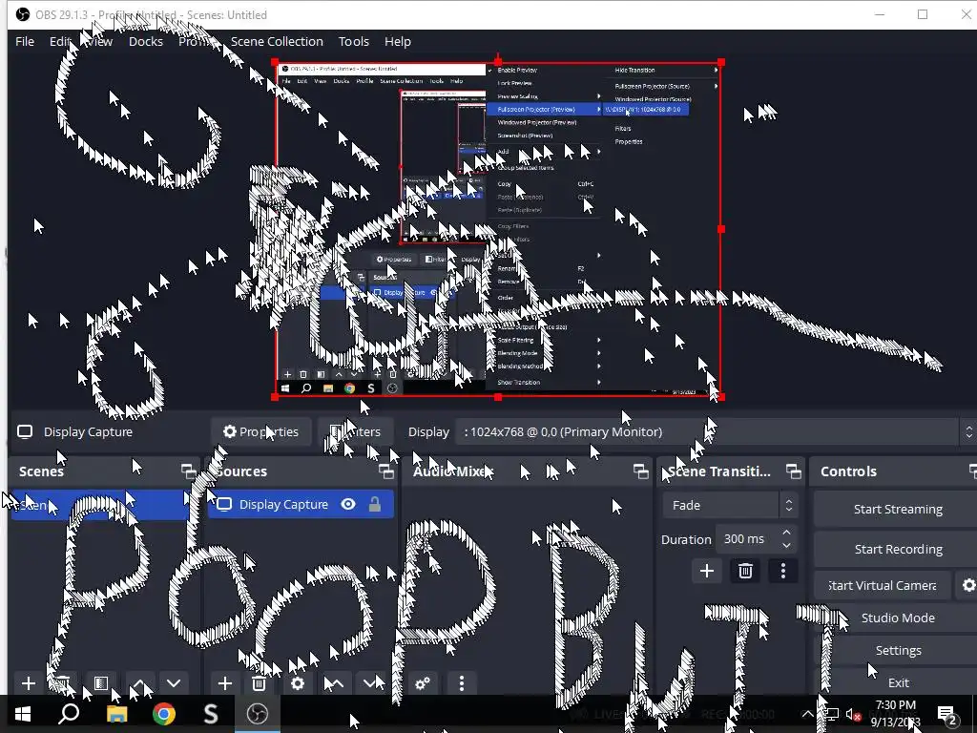Image resolution: width=977 pixels, height=733 pixels.
Task: Click the Exit button
Action: tap(897, 682)
